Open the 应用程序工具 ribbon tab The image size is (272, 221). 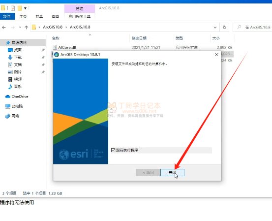pos(80,17)
